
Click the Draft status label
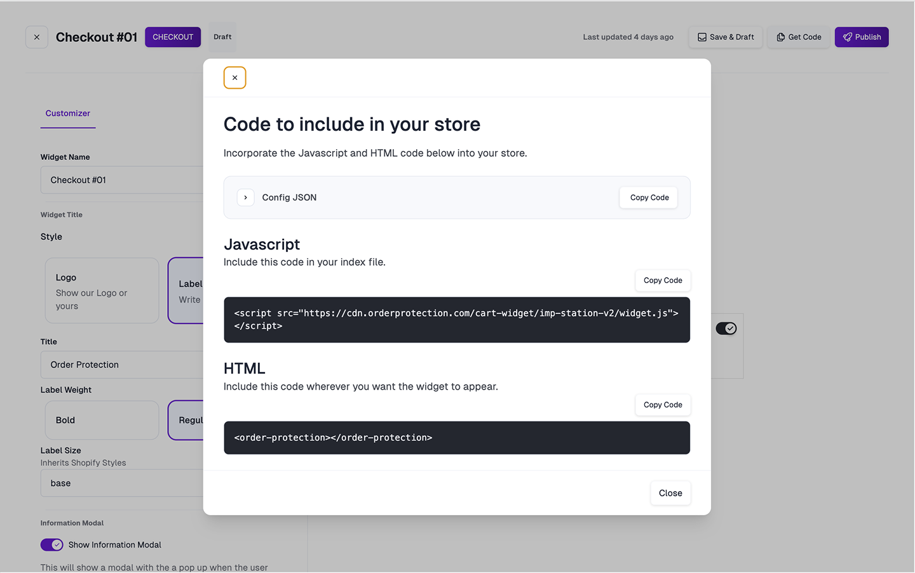222,37
